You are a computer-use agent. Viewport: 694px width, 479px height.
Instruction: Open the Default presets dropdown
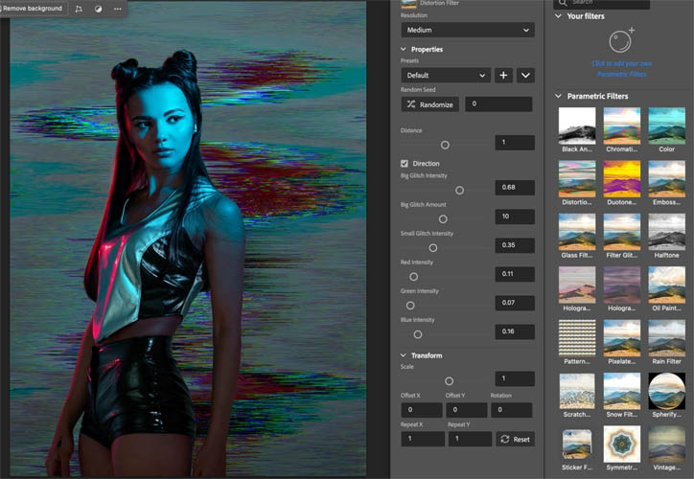pos(446,75)
